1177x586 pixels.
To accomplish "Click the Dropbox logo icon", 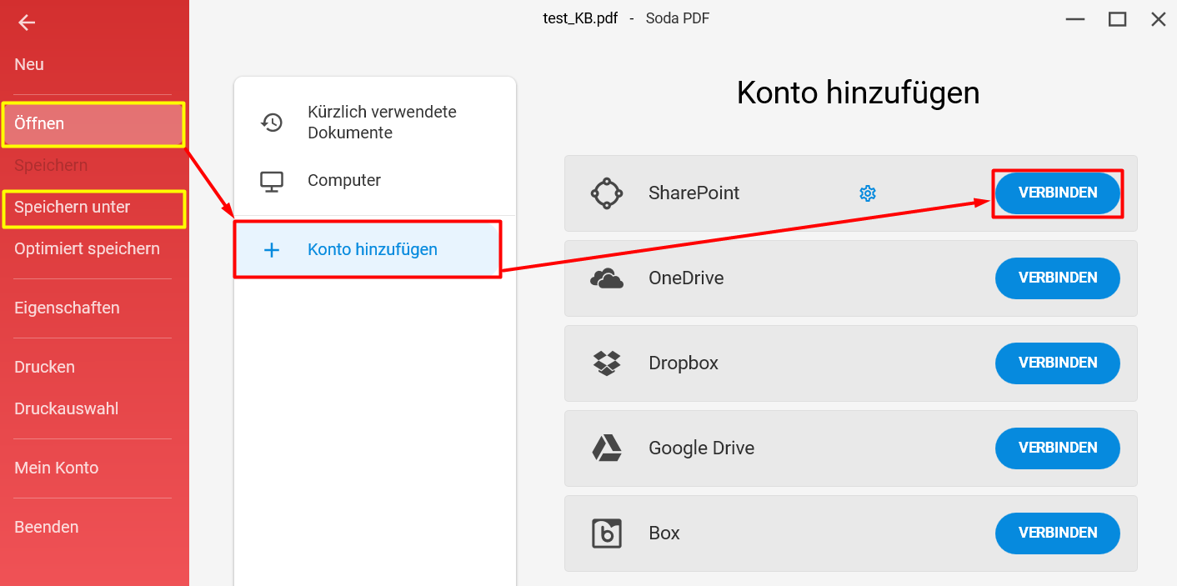I will point(607,363).
